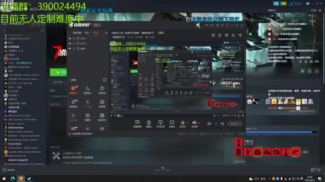Open the 视频连麦 tool icon
Image resolution: width=325 pixels, height=182 pixels.
[x=73, y=104]
